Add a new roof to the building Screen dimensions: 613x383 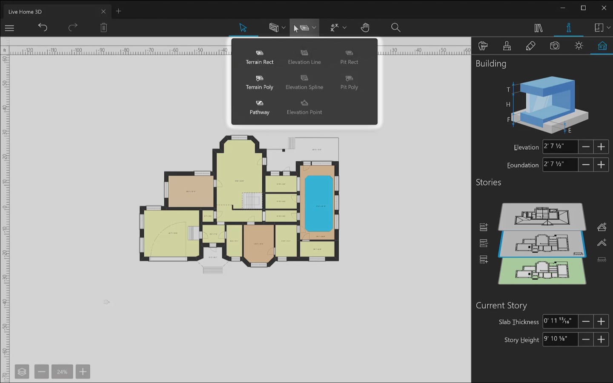pos(602,227)
